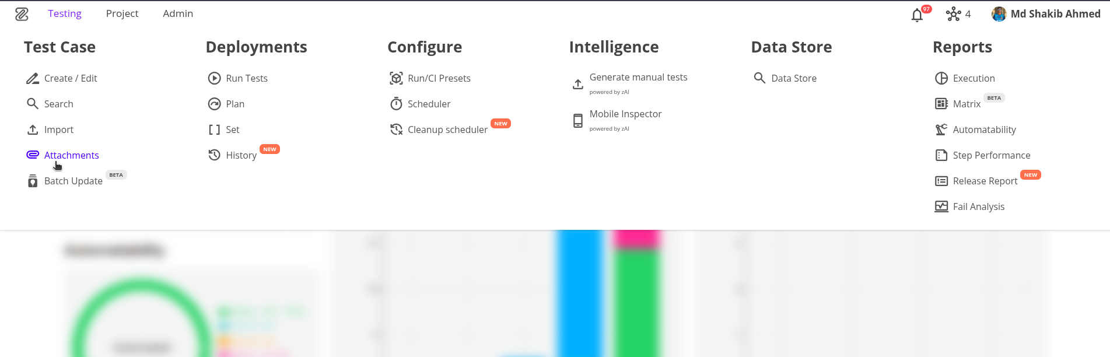The height and width of the screenshot is (357, 1110).
Task: Click the Run Tests play icon
Action: click(x=214, y=78)
